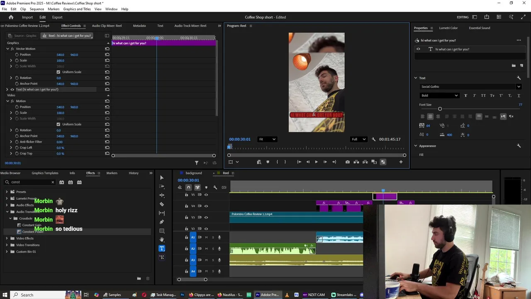This screenshot has width=531, height=299.
Task: Click Mark Out bracket in Program monitor
Action: coord(285,162)
